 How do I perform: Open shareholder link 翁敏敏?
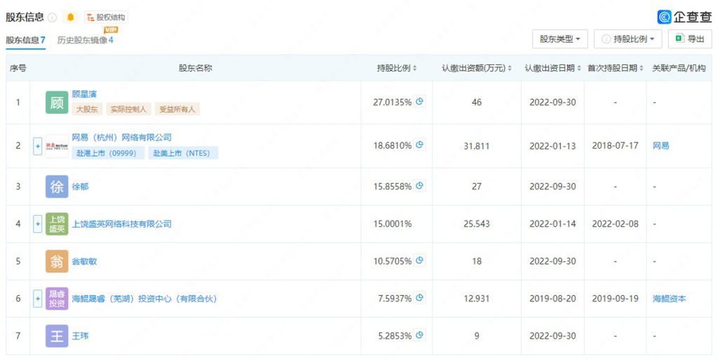(84, 261)
